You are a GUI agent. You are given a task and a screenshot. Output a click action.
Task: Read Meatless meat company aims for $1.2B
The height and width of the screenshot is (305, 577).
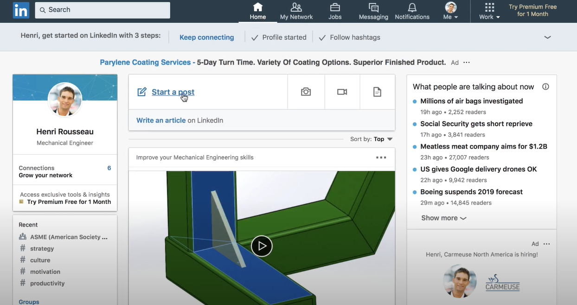click(484, 147)
